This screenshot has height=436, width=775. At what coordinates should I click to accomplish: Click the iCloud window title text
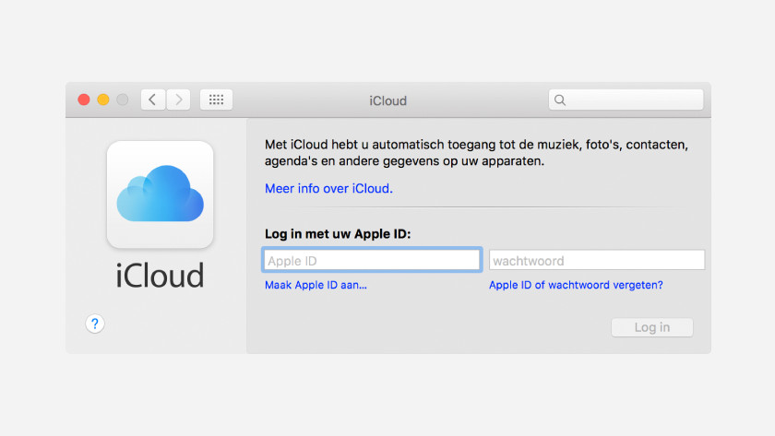click(388, 100)
